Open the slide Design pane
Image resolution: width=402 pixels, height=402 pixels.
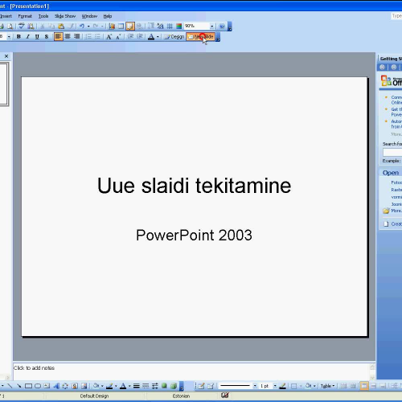coord(174,37)
